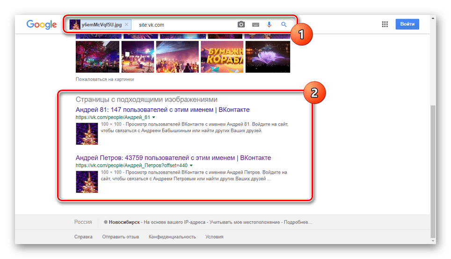Image resolution: width=451 pixels, height=259 pixels.
Task: Open Справка footer link
Action: 83,237
